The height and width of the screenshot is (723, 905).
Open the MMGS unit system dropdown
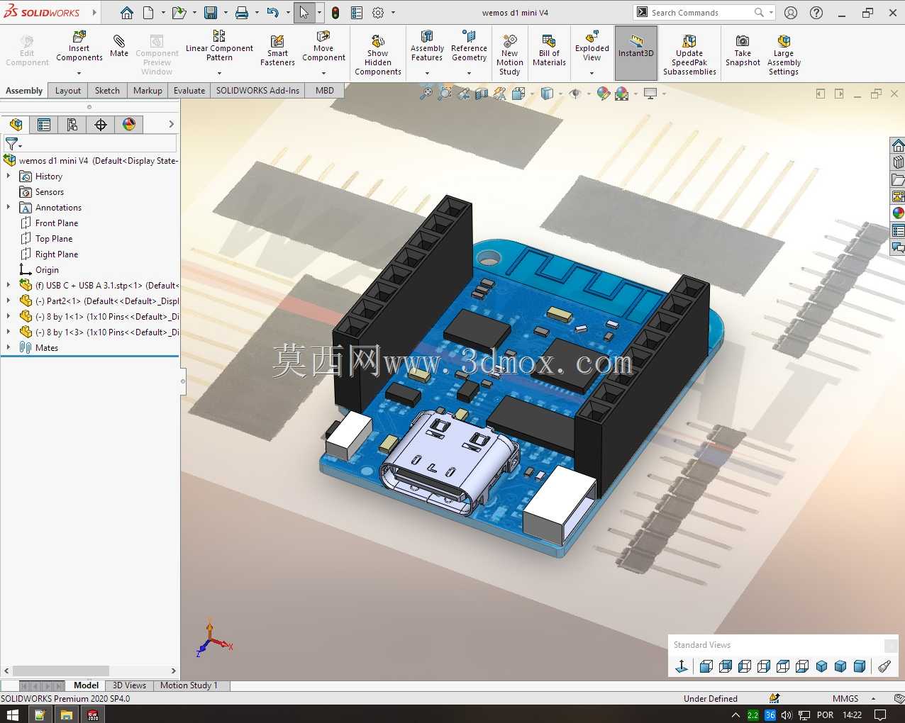(x=873, y=699)
